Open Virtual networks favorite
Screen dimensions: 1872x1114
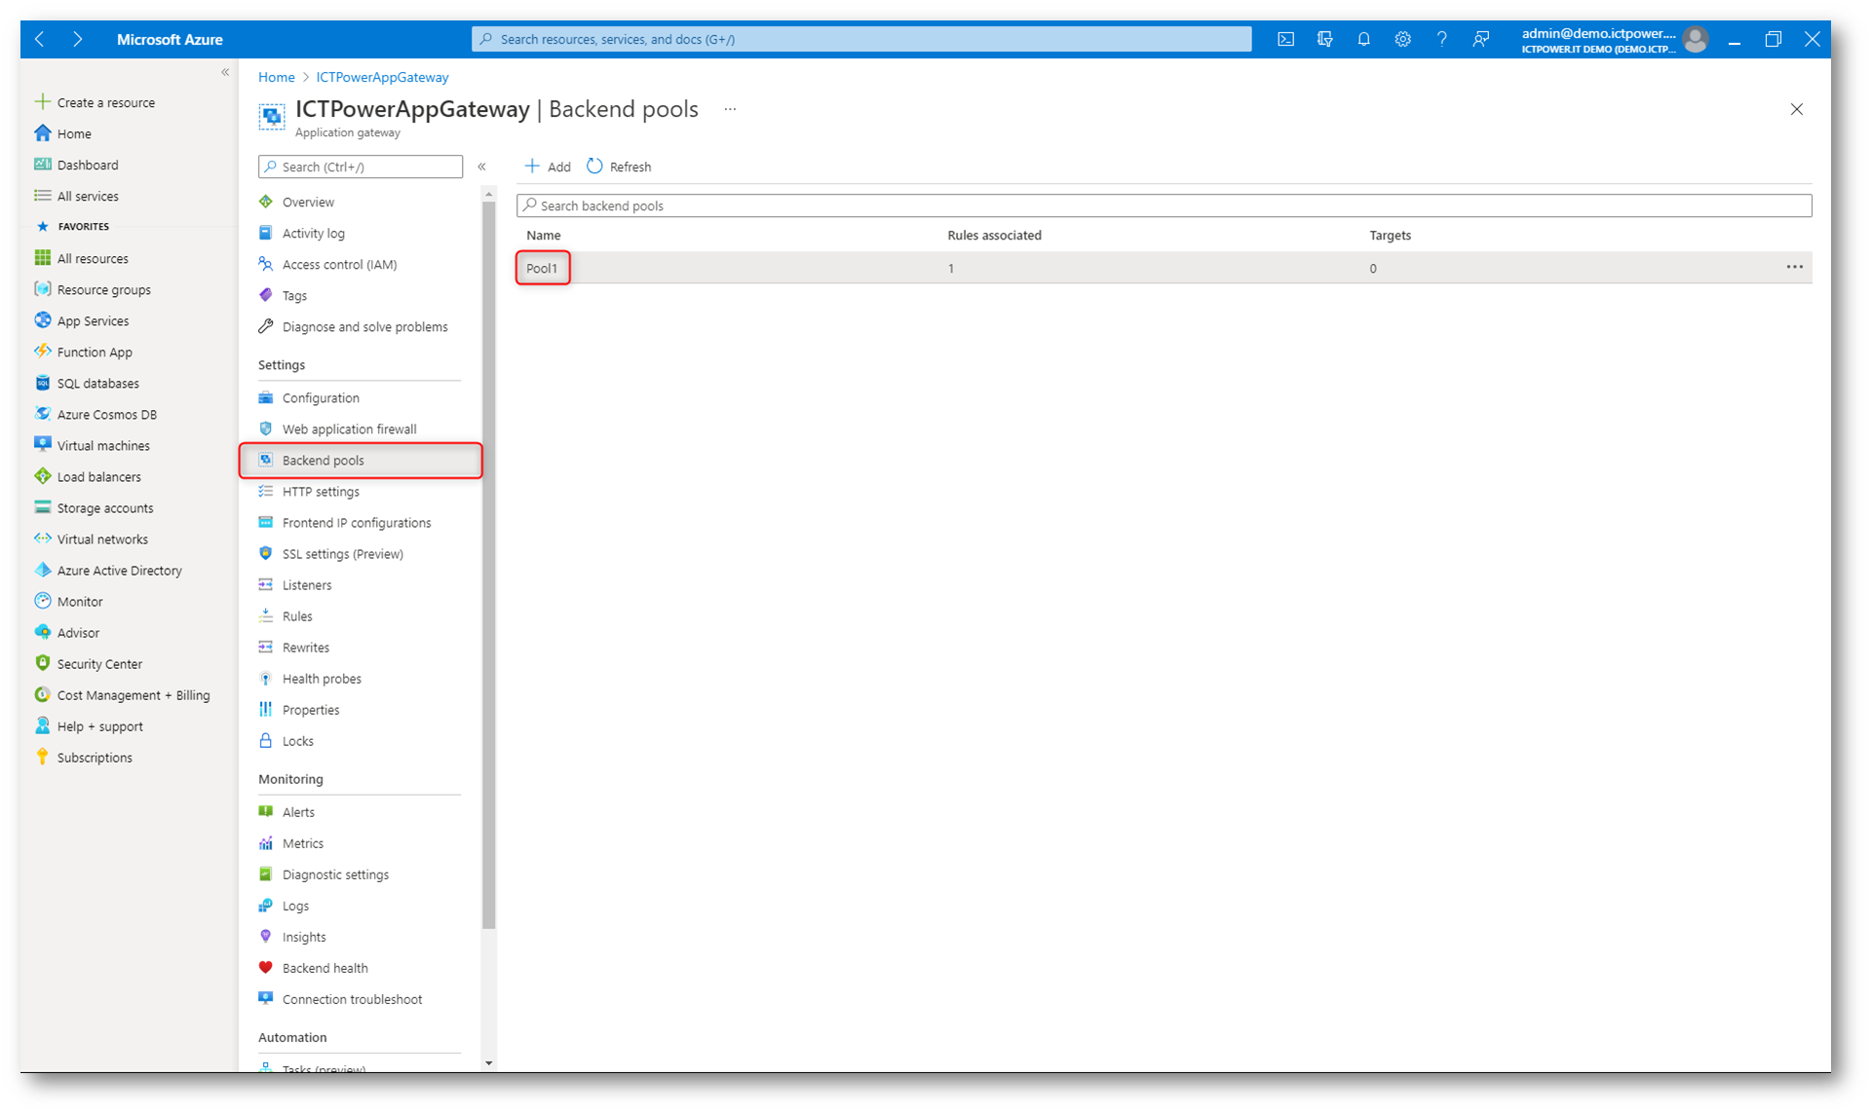92,538
